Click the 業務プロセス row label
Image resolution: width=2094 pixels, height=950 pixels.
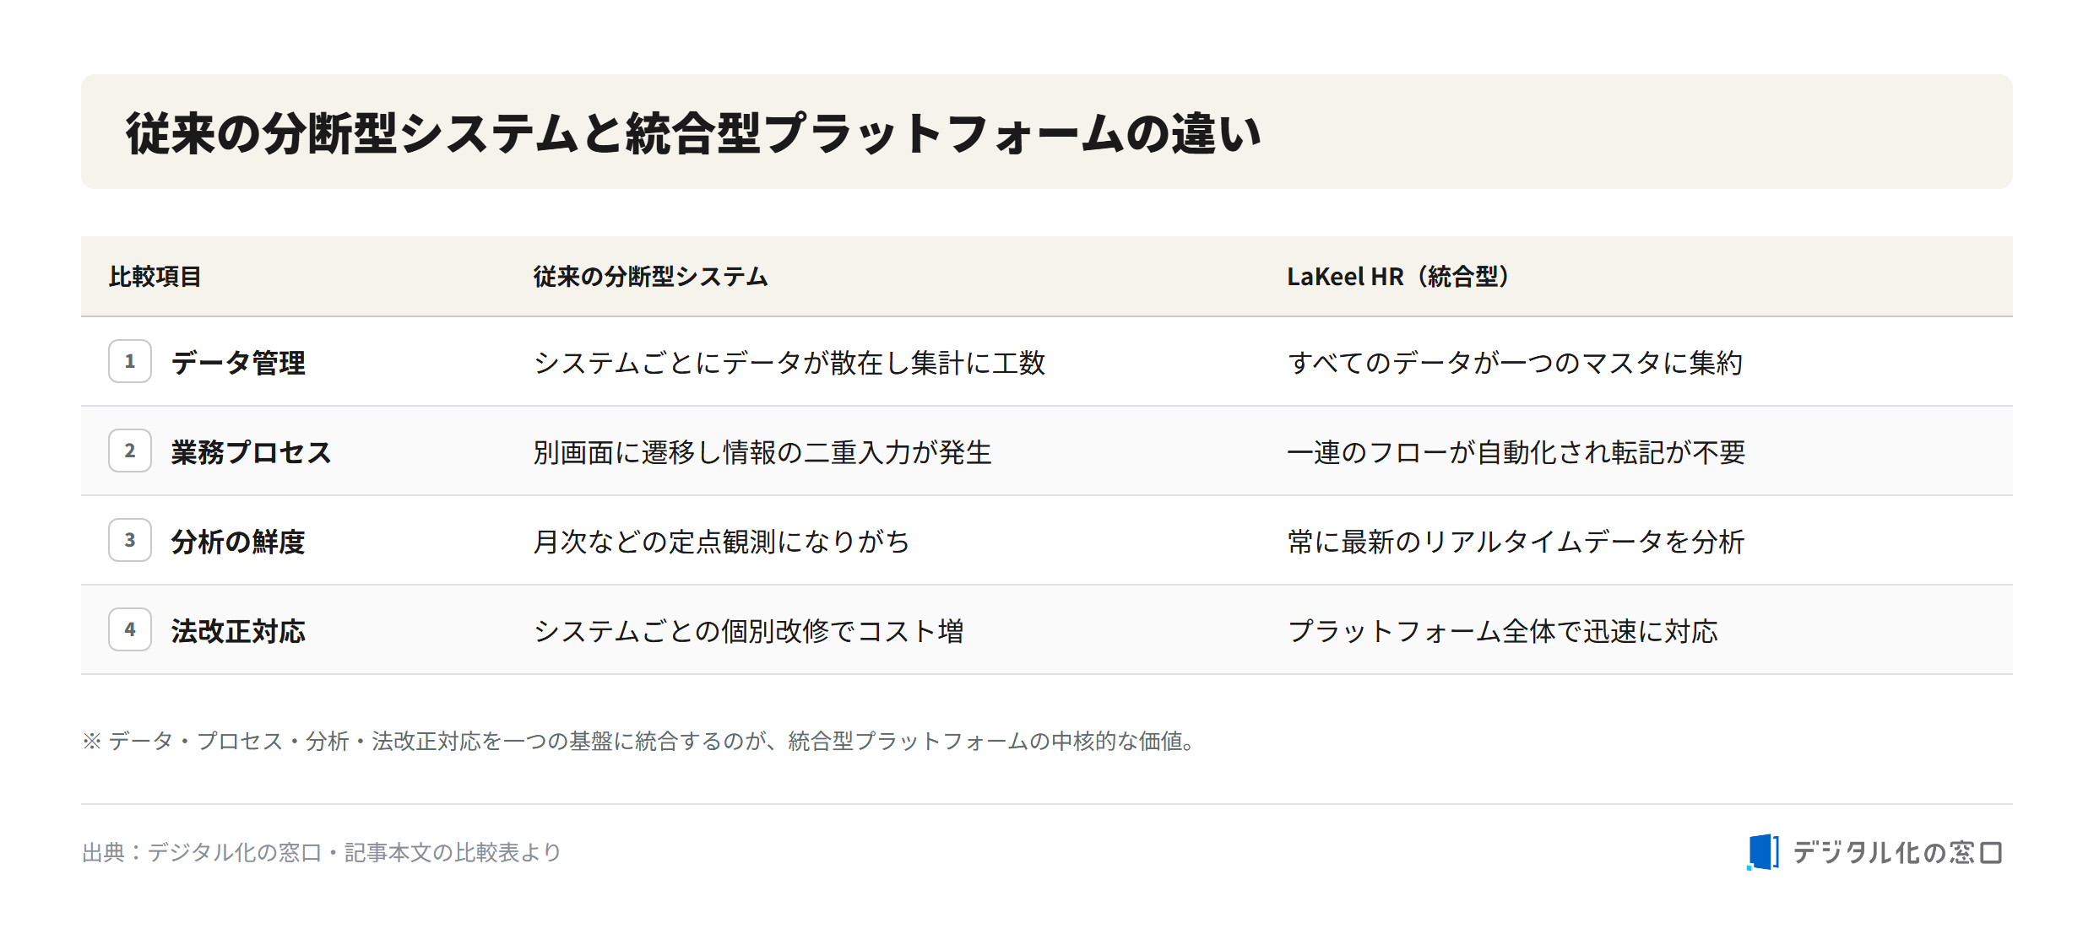tap(251, 452)
